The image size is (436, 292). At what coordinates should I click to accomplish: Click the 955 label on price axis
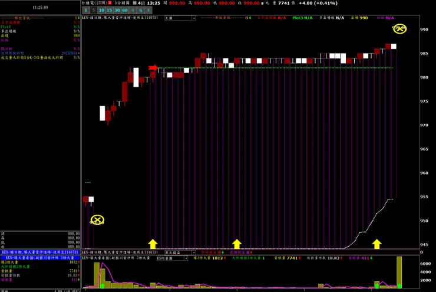424,197
